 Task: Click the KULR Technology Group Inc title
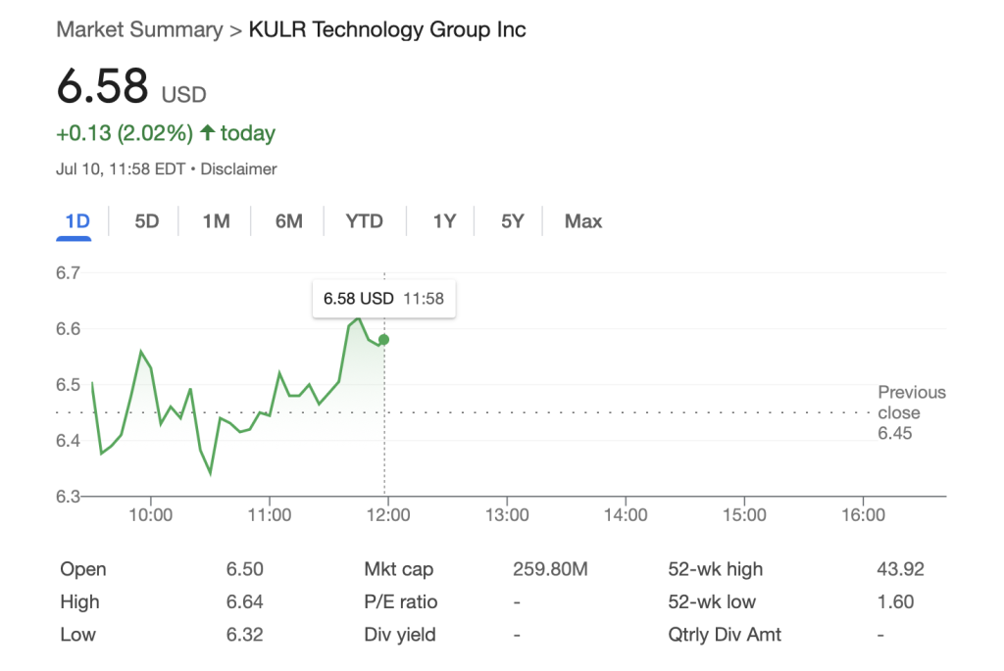click(x=387, y=29)
